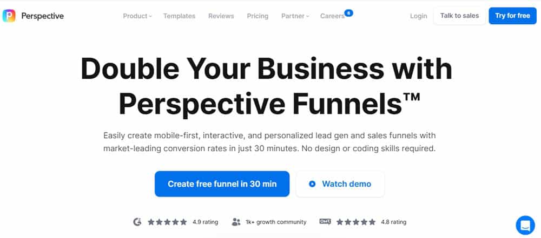Click the Login link
This screenshot has height=238, width=541.
click(x=419, y=16)
